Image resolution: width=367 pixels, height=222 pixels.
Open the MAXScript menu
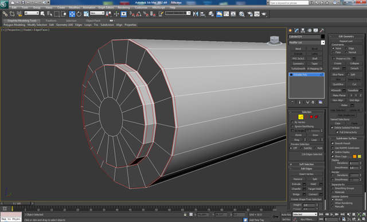point(158,7)
